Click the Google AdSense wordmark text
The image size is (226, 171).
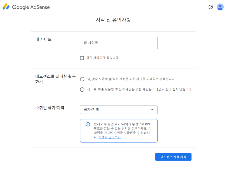(x=31, y=7)
